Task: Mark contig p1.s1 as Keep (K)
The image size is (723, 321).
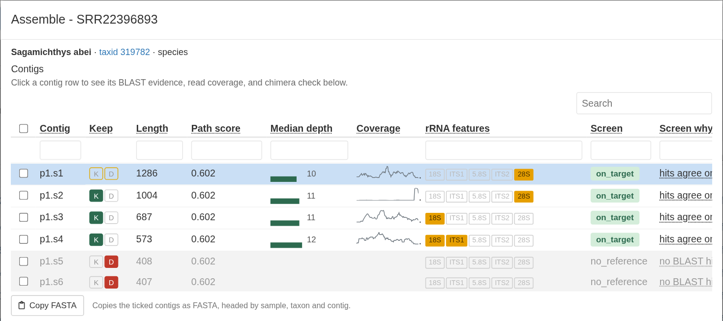Action: click(96, 174)
